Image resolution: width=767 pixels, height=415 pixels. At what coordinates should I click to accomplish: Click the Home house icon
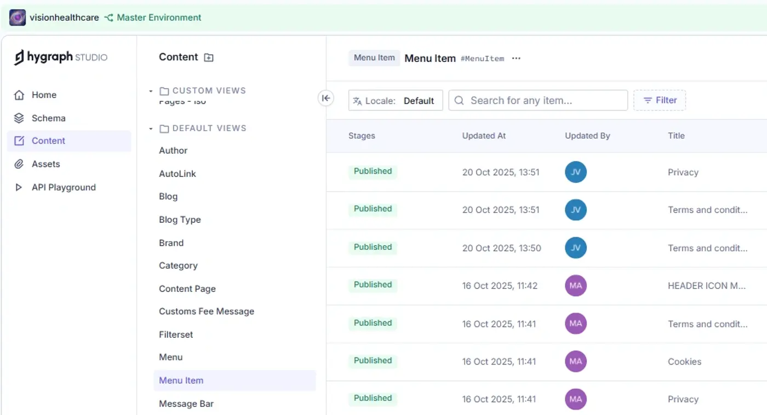(x=19, y=95)
